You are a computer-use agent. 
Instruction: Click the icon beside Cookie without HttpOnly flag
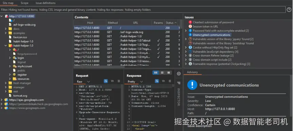[x=190, y=47]
